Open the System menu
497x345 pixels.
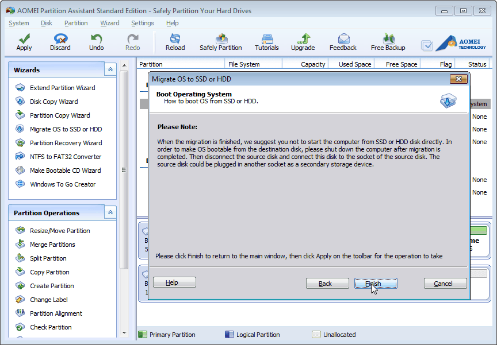[19, 23]
